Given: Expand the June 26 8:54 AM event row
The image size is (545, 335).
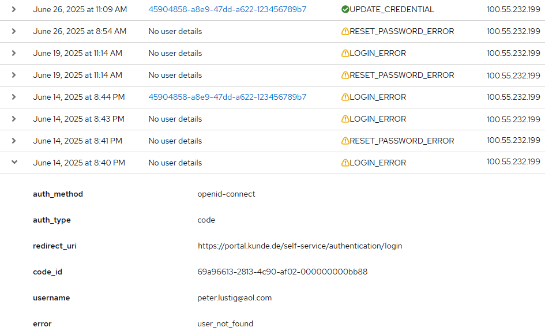Looking at the screenshot, I should click(14, 31).
